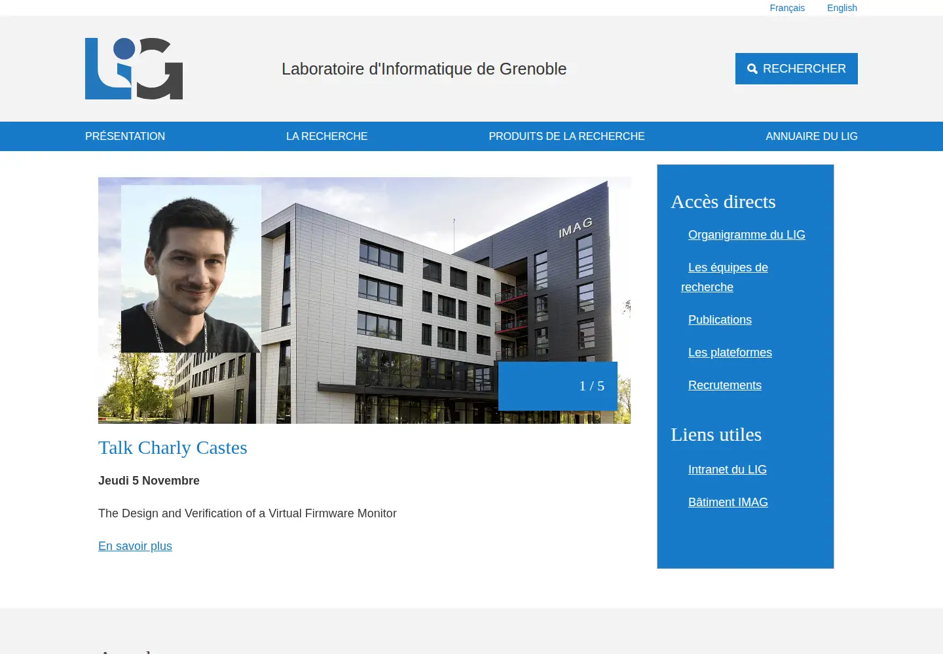Click the portrait photo in the slideshow
This screenshot has height=654, width=943.
point(191,269)
